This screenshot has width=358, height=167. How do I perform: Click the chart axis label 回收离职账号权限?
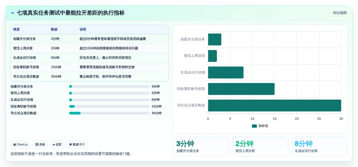click(x=191, y=89)
